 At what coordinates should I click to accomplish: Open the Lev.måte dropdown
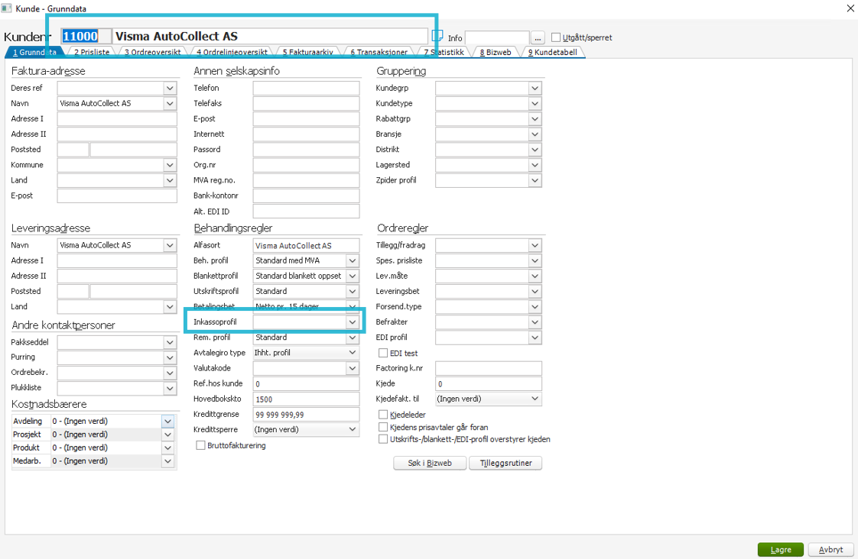(x=535, y=276)
